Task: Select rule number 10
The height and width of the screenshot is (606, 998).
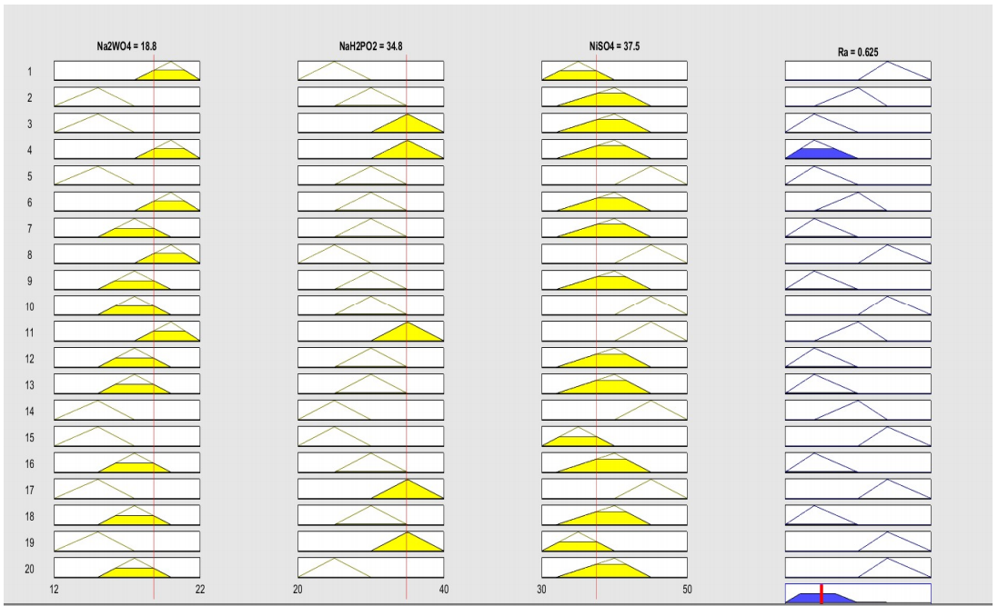Action: [29, 306]
